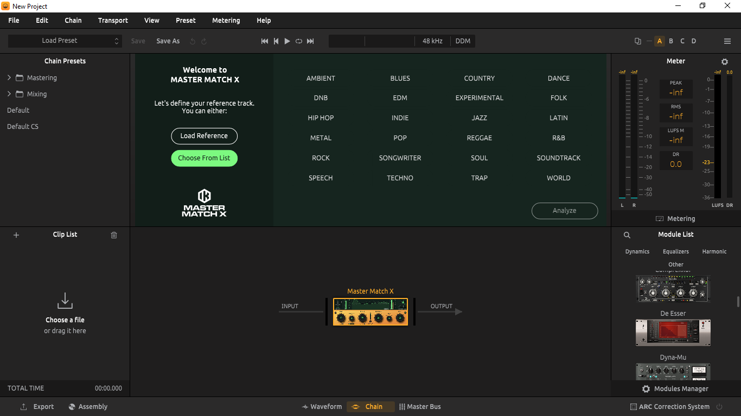Search modules with the magnifier icon
This screenshot has width=741, height=416.
point(627,235)
